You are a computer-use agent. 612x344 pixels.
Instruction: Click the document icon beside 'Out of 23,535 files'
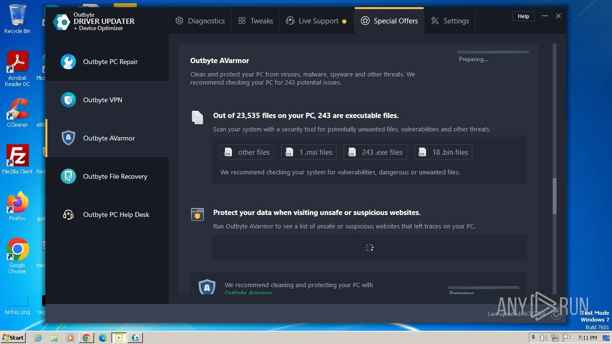click(197, 118)
